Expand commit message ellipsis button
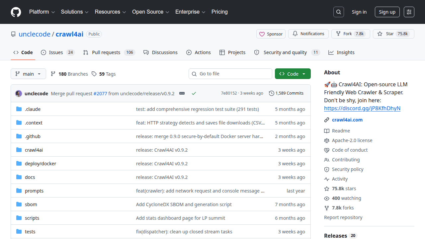 (x=182, y=93)
